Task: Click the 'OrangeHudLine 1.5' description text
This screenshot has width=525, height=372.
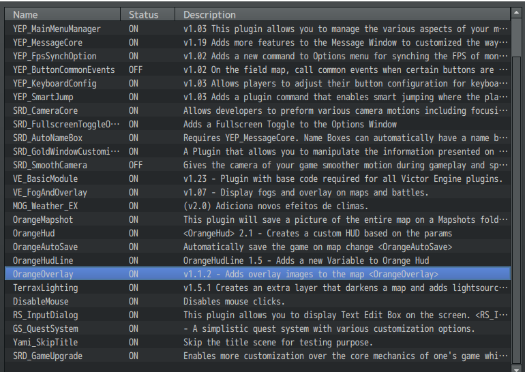Action: [306, 260]
